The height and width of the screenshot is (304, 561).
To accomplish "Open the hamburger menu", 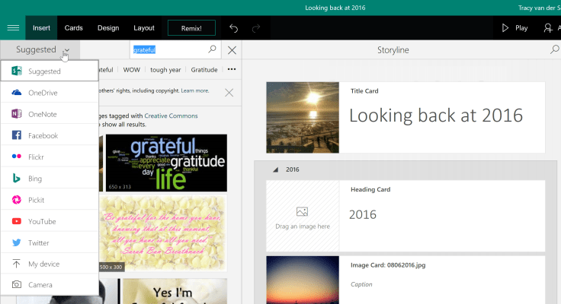I will [x=13, y=28].
